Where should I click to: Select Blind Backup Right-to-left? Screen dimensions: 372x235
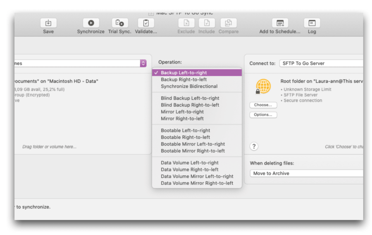pos(197,105)
